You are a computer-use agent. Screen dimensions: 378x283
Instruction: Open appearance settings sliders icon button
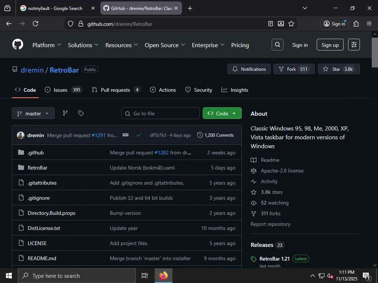coord(354,45)
